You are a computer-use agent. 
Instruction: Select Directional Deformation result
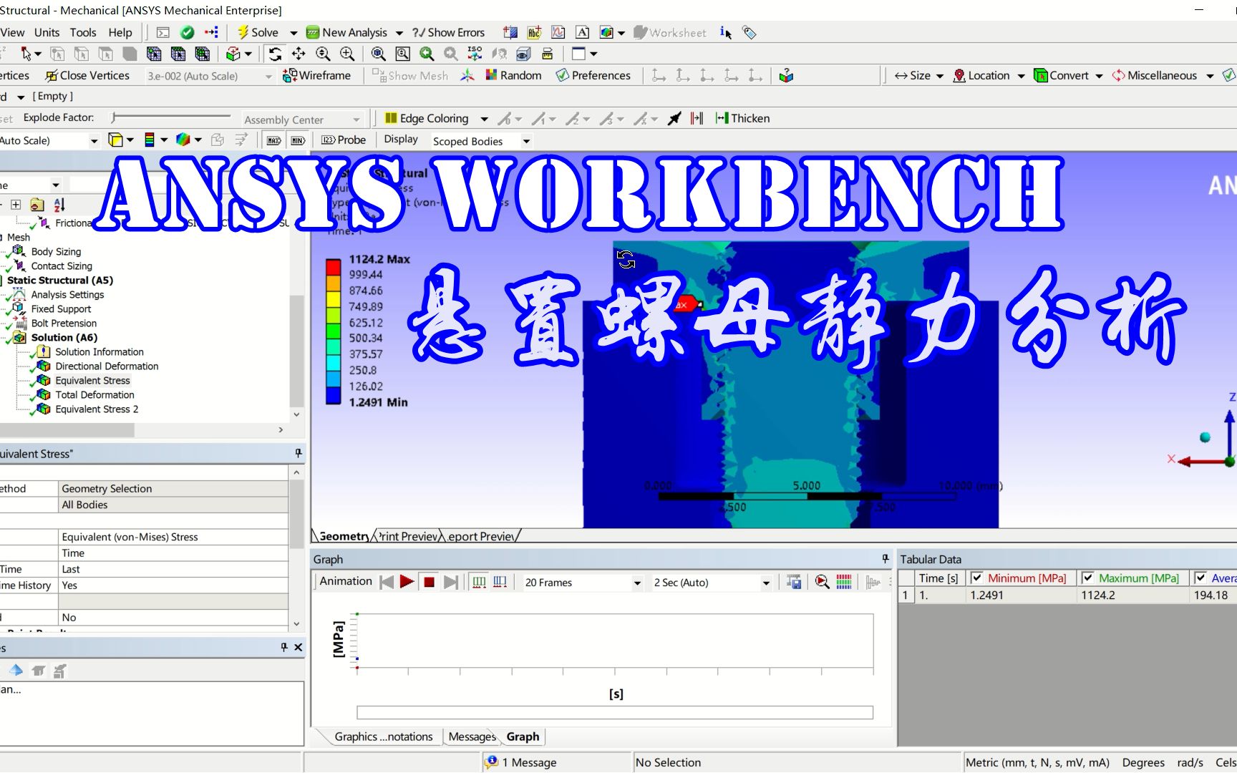pyautogui.click(x=107, y=366)
